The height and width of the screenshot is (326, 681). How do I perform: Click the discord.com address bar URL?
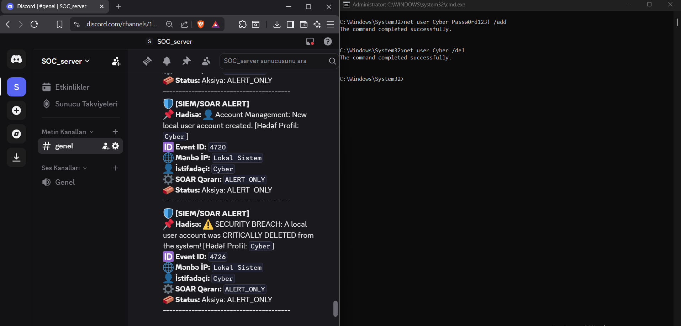pos(122,24)
